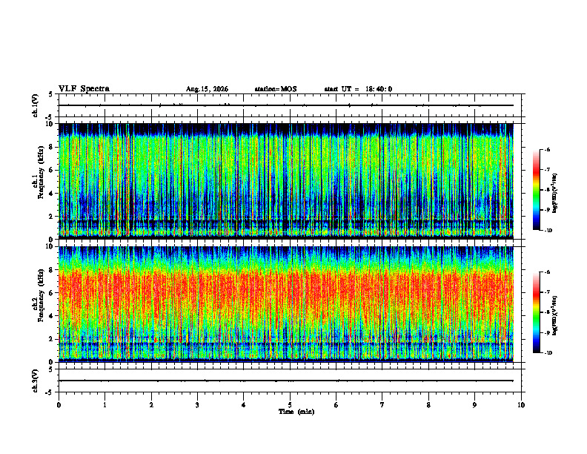Click the "station=MOS" header label
The image size is (587, 454).
276,89
